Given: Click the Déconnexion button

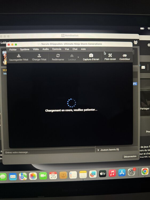Looking at the screenshot, I should click(130, 156).
